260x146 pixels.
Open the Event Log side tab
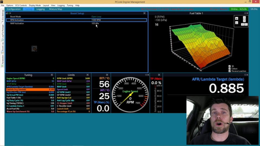[2, 48]
